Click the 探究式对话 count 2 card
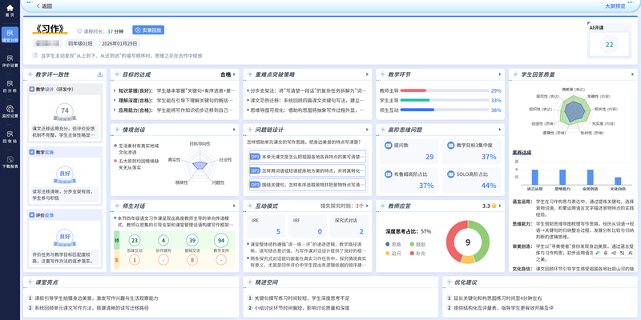Image resolution: width=641 pixels, height=320 pixels. click(x=349, y=226)
